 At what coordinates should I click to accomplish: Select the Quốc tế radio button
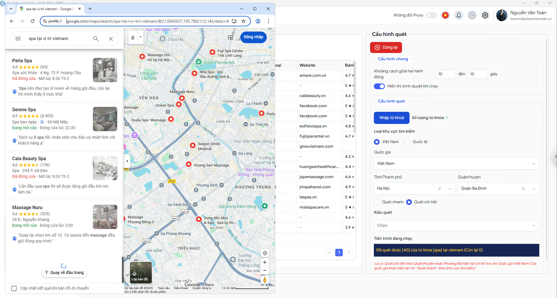[407, 142]
